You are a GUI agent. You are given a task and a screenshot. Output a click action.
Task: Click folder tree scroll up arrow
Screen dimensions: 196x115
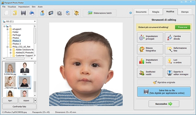pos(35,26)
